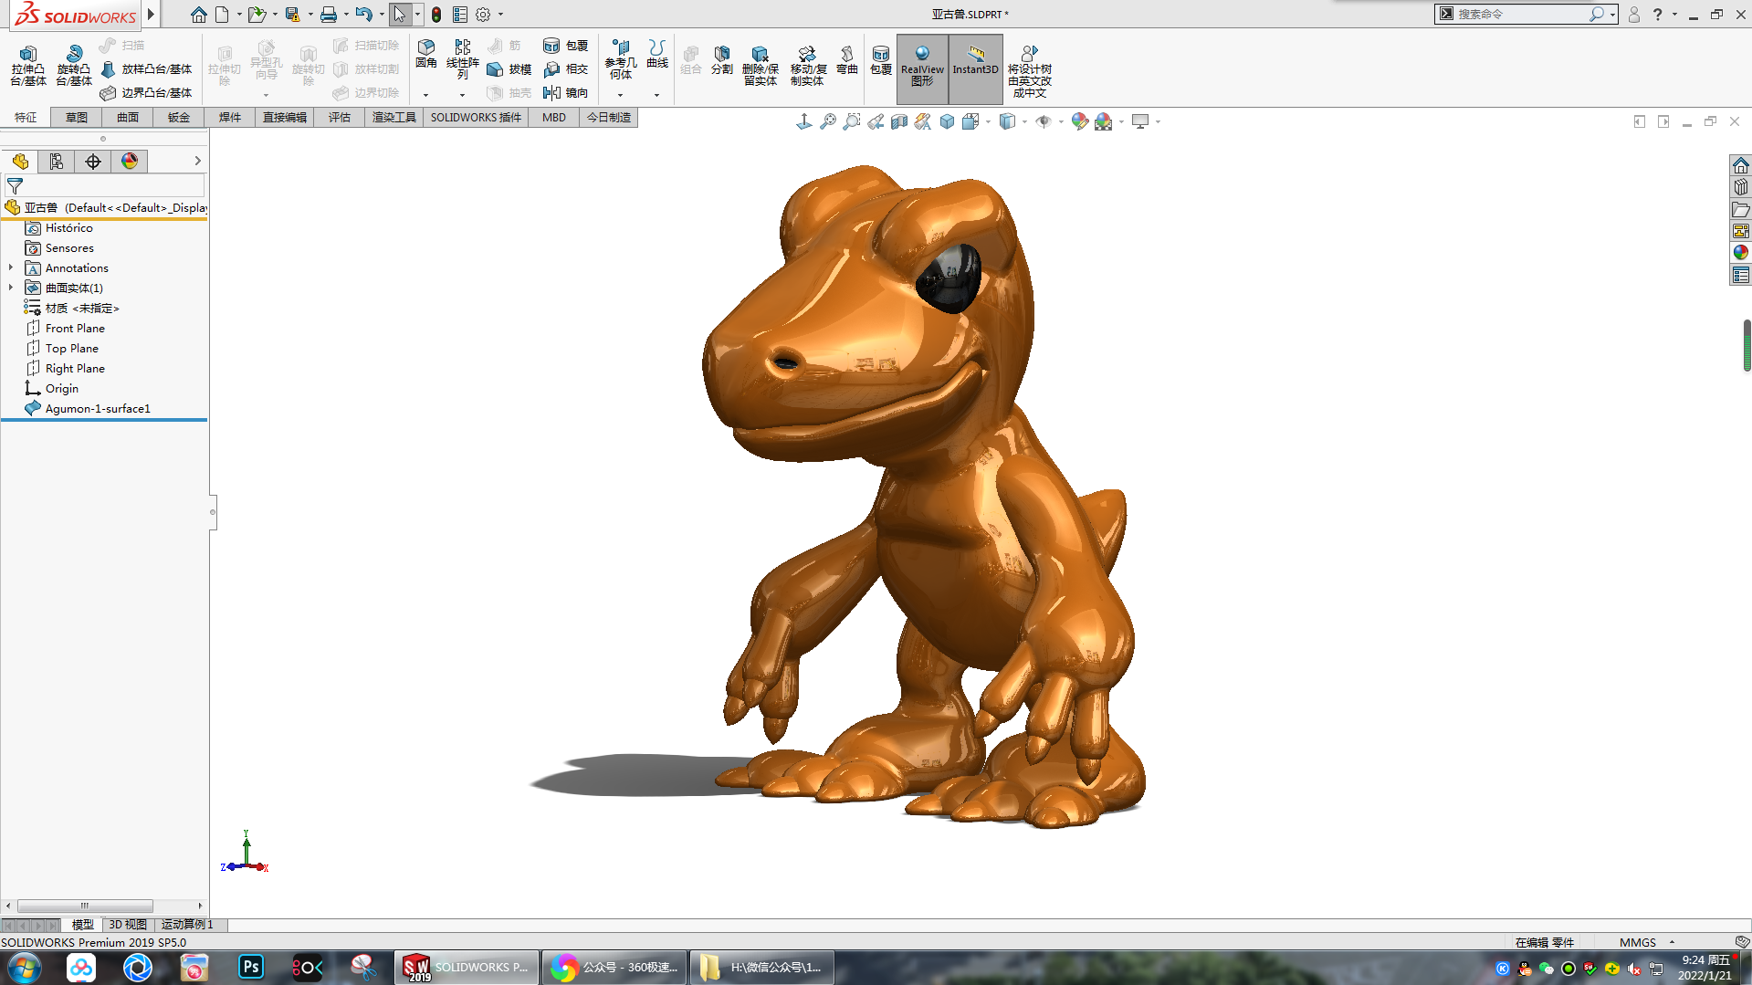Select the Draft (拔模) tool
The image size is (1752, 985).
pyautogui.click(x=509, y=69)
